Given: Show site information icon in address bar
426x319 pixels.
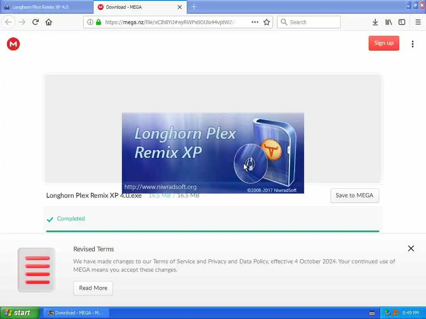Looking at the screenshot, I should pos(90,22).
